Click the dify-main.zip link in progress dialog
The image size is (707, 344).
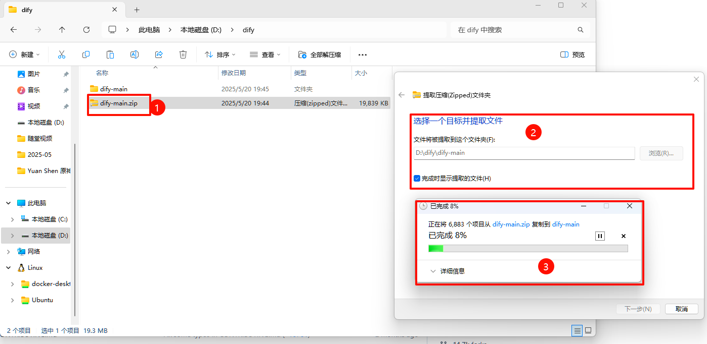click(x=511, y=224)
